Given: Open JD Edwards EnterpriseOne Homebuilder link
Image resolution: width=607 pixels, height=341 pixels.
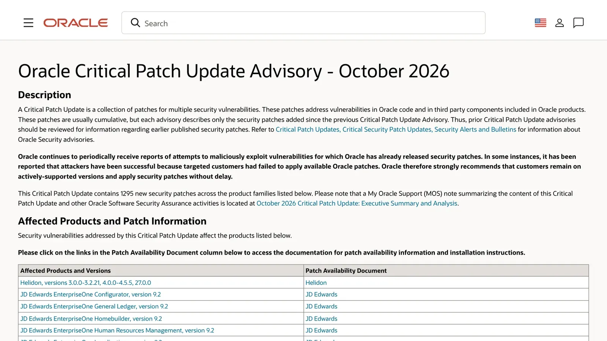Looking at the screenshot, I should click(91, 319).
